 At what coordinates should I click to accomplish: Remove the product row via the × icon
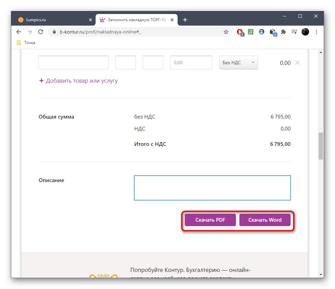point(297,63)
